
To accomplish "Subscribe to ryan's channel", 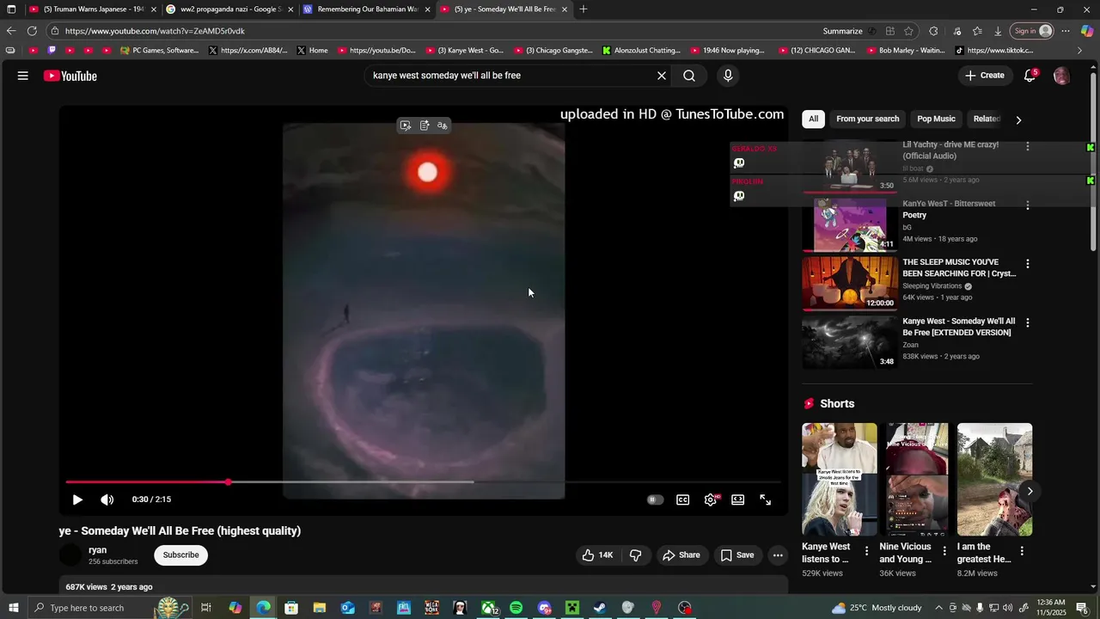I will [x=180, y=555].
